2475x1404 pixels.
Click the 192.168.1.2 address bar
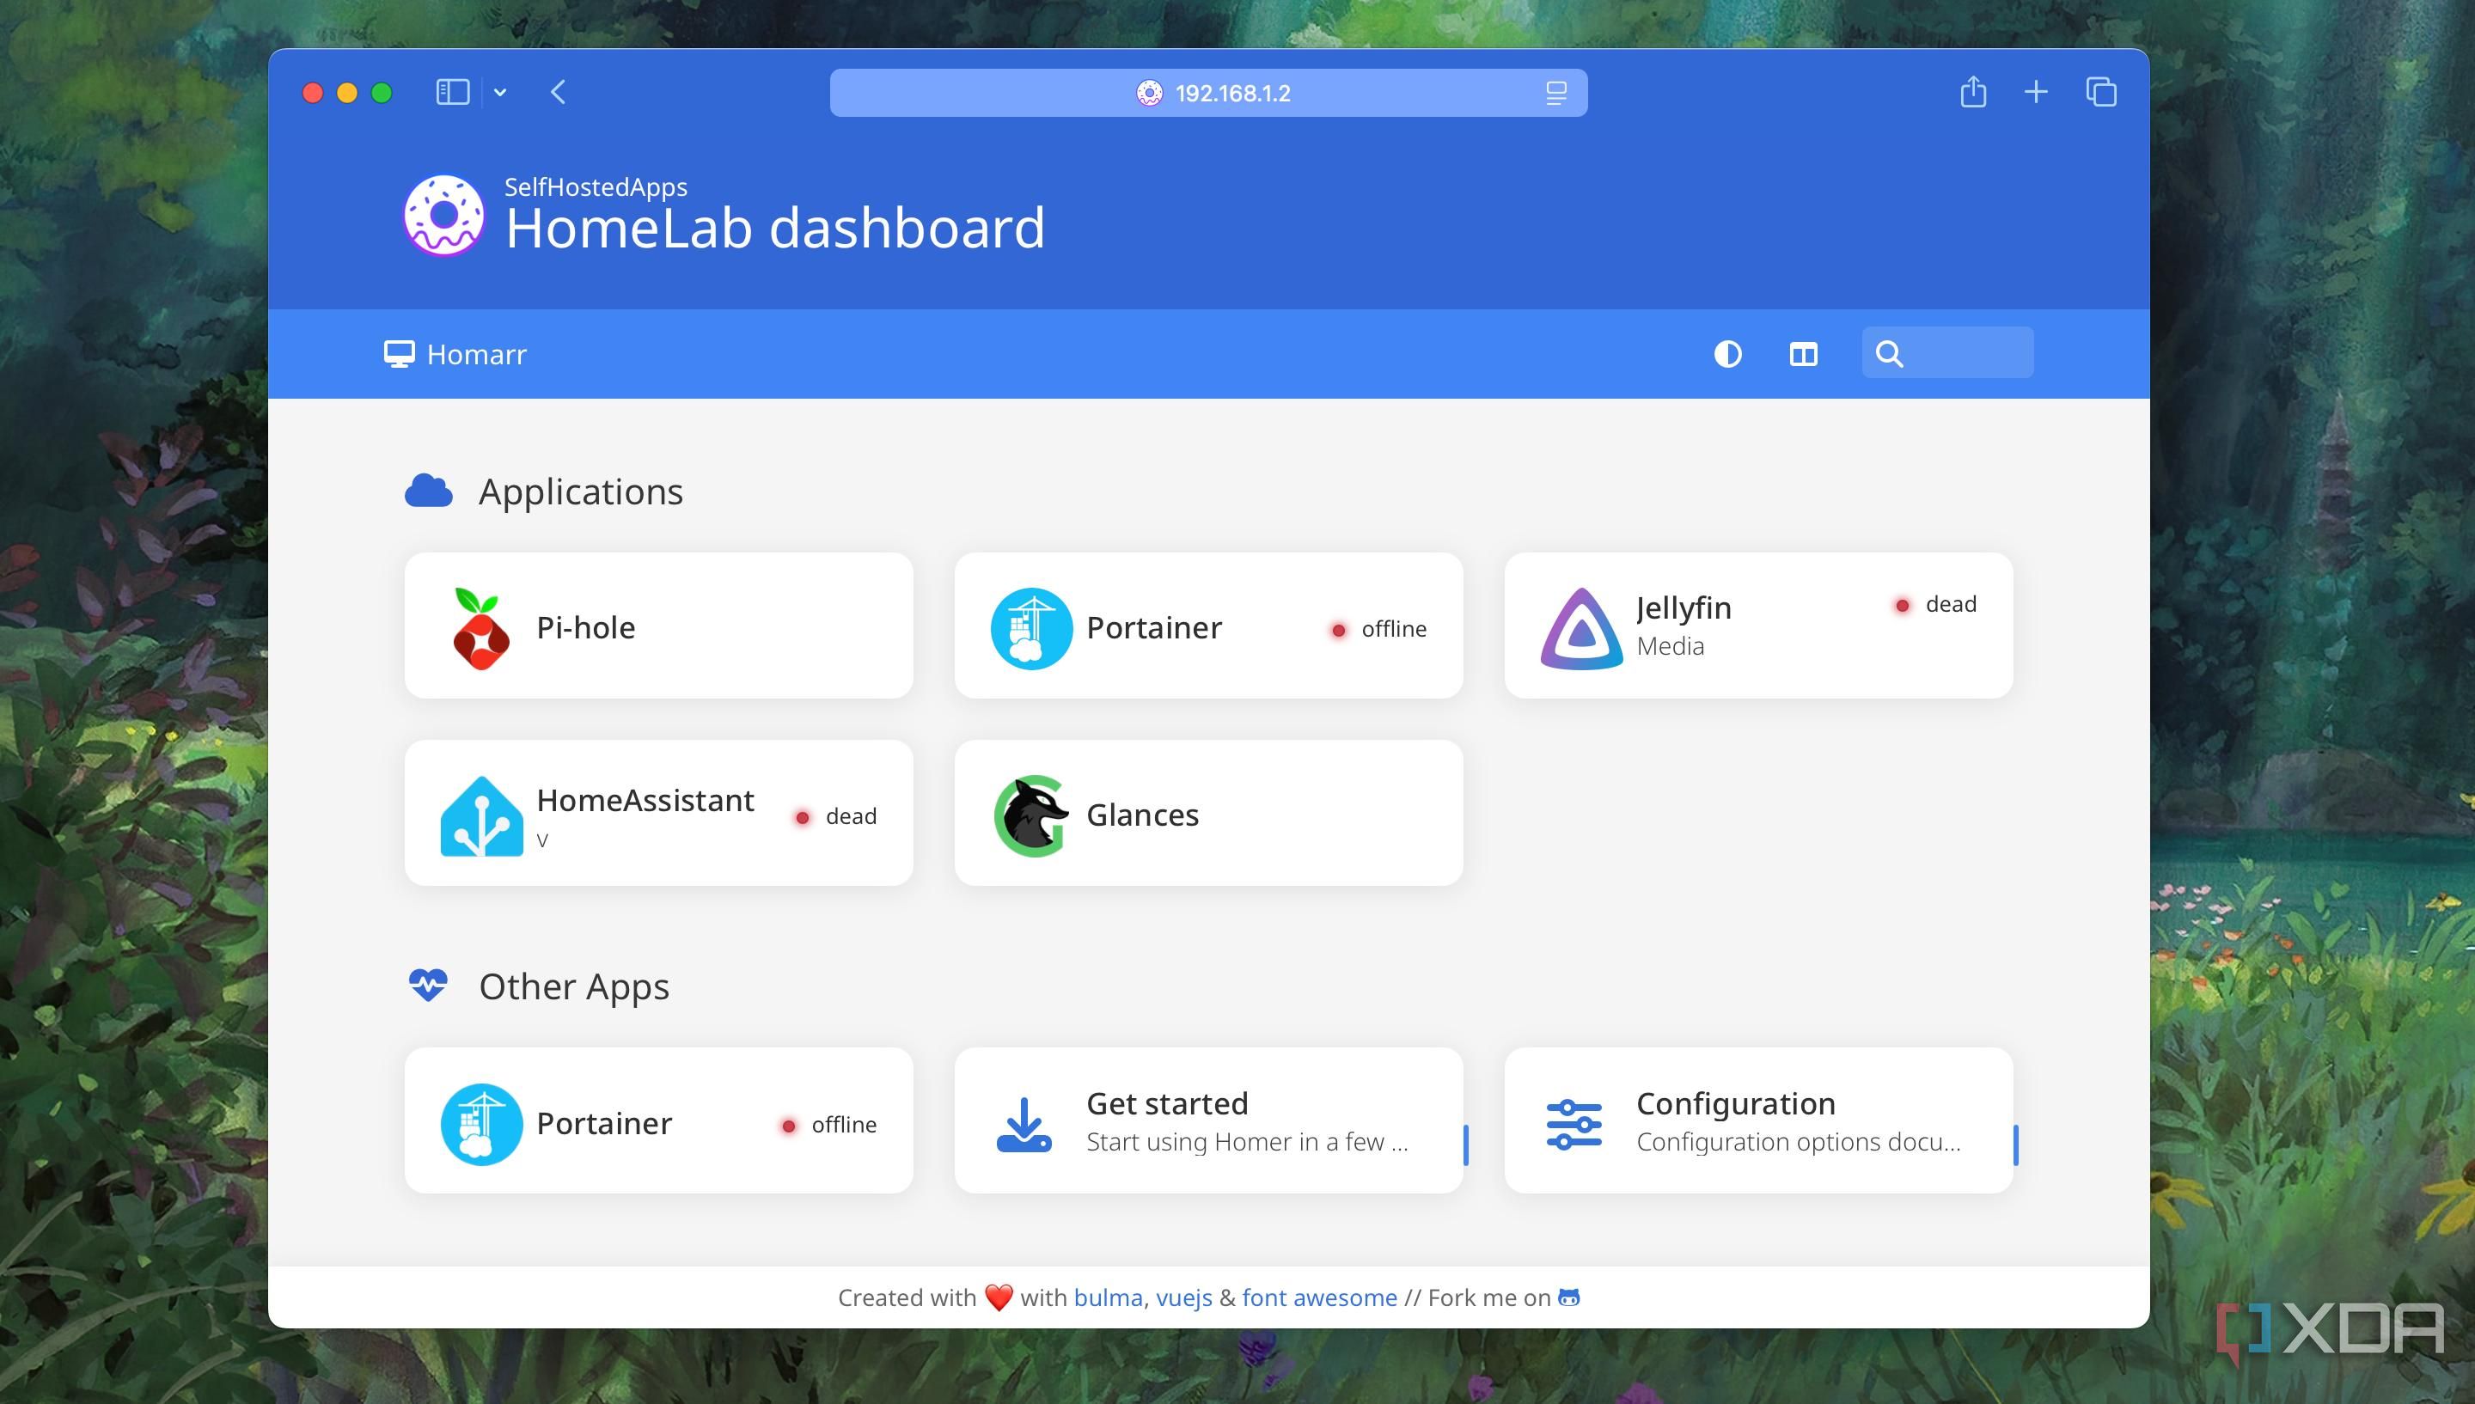1208,93
